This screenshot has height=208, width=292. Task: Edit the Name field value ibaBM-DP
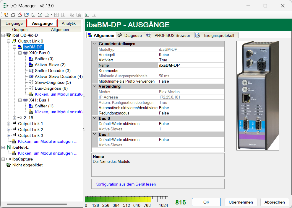tap(191, 65)
